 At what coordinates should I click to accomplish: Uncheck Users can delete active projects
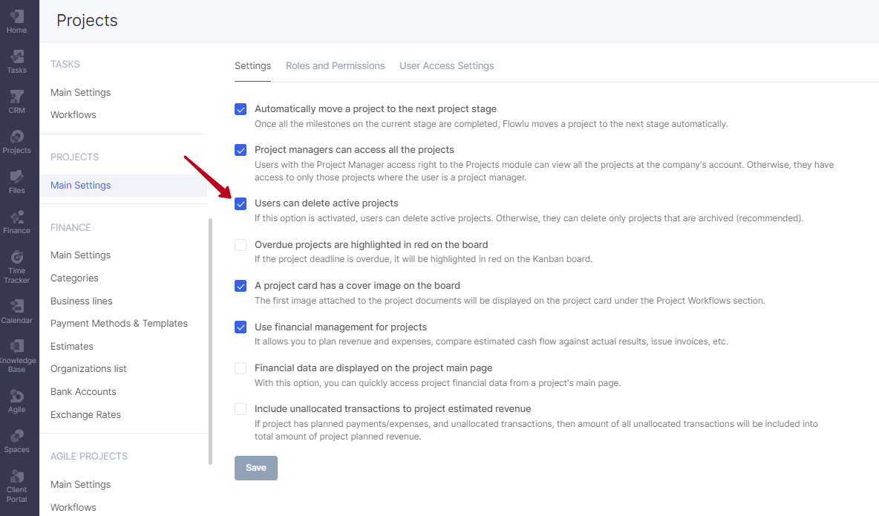coord(241,203)
